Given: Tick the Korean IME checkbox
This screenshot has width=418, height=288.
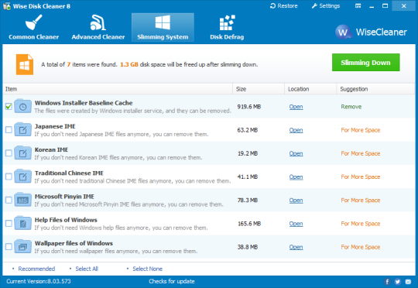Looking at the screenshot, I should (x=9, y=153).
